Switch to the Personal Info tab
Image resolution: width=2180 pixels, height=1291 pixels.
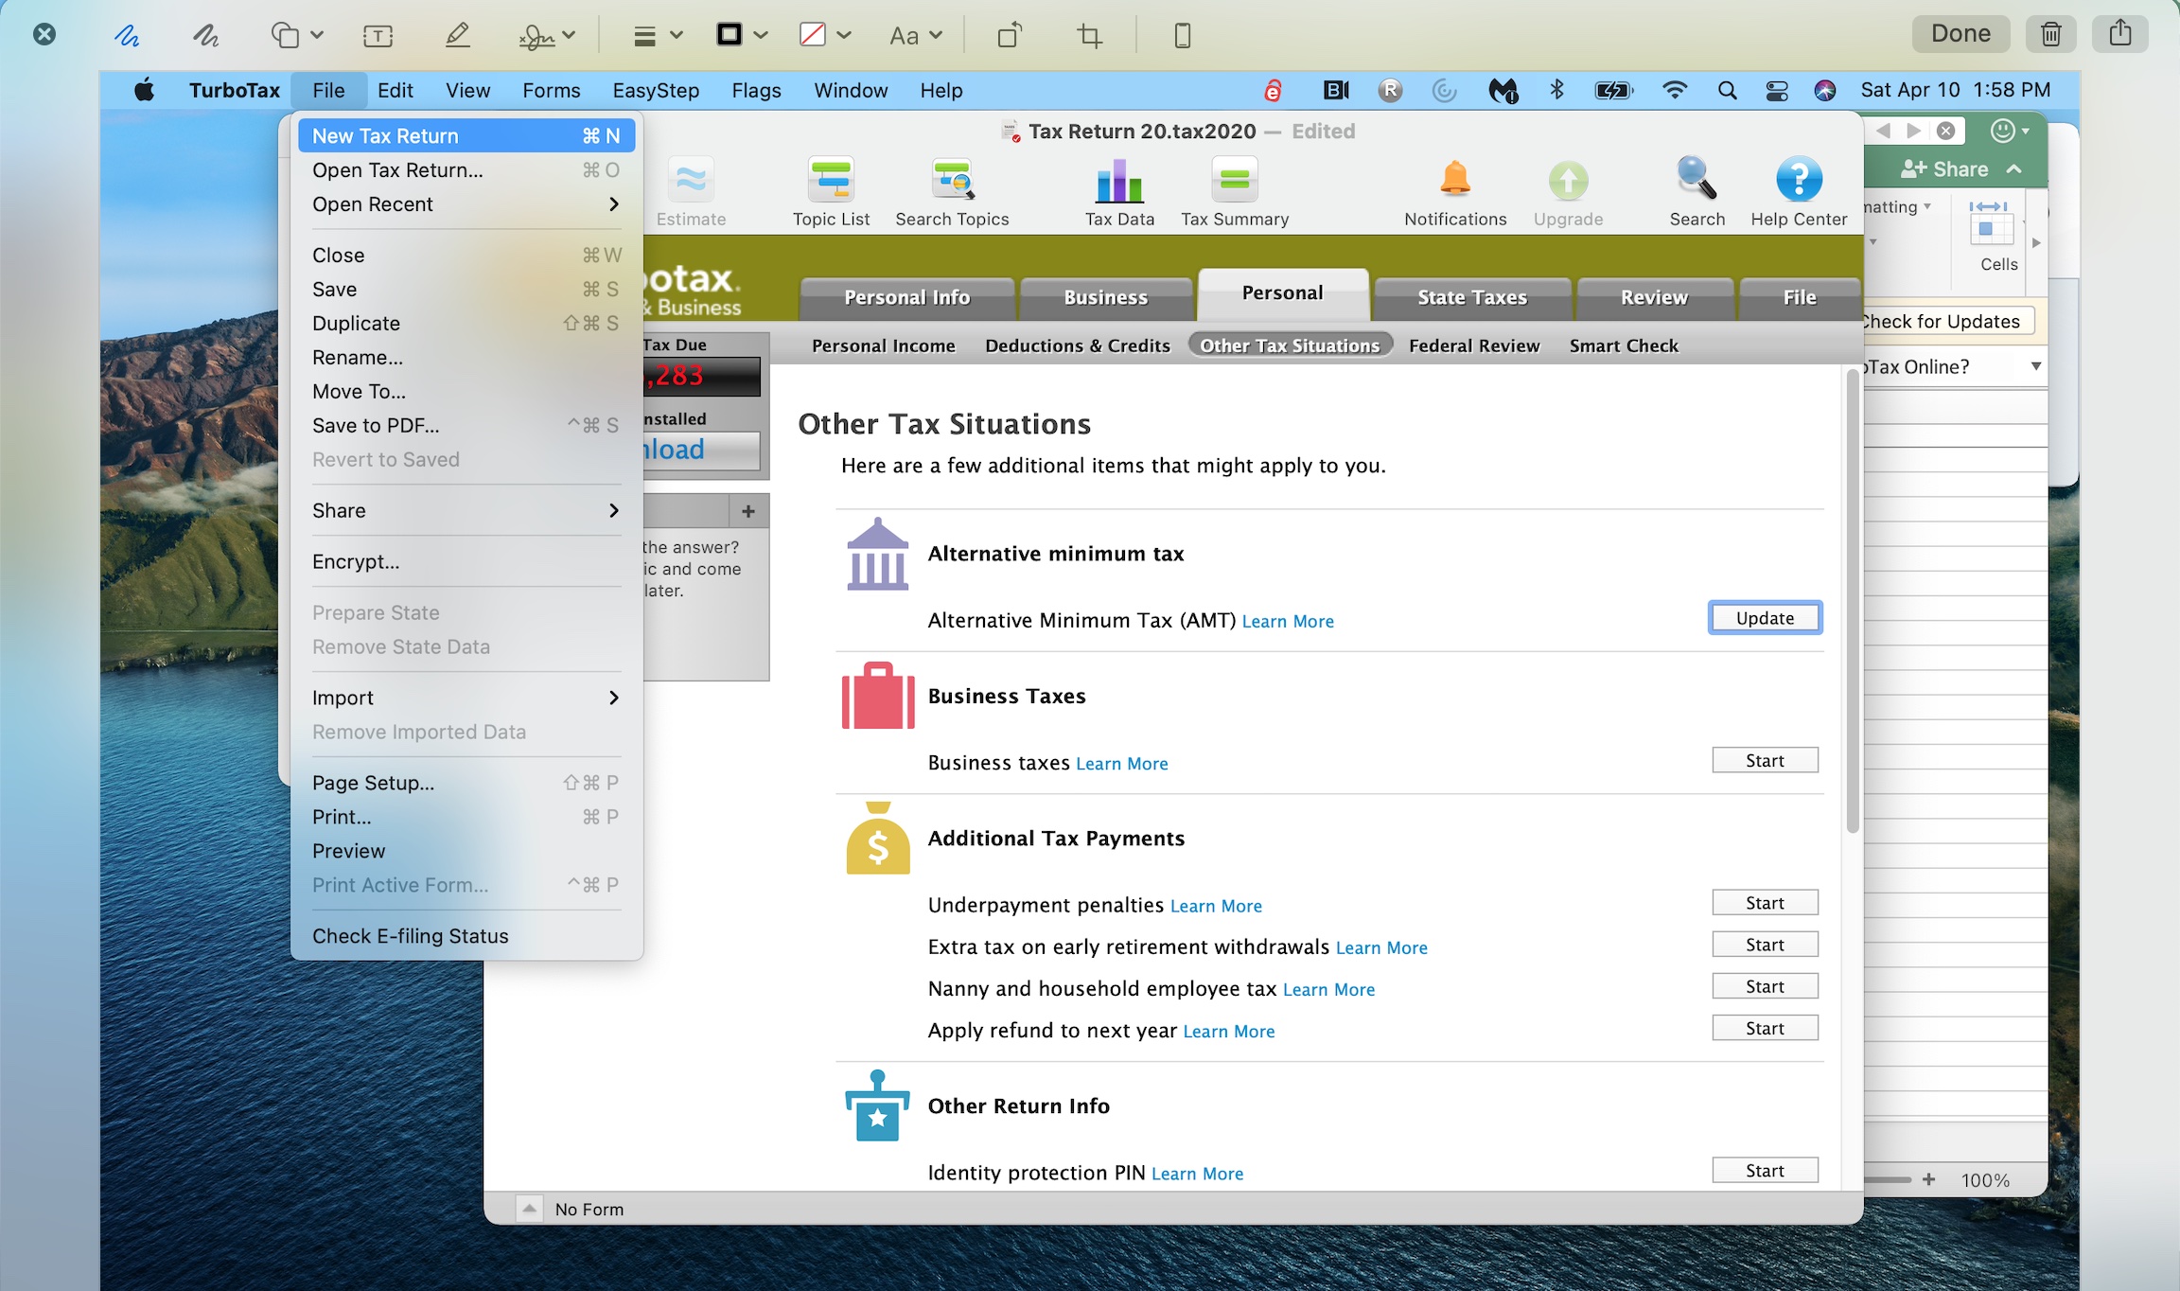click(x=906, y=298)
